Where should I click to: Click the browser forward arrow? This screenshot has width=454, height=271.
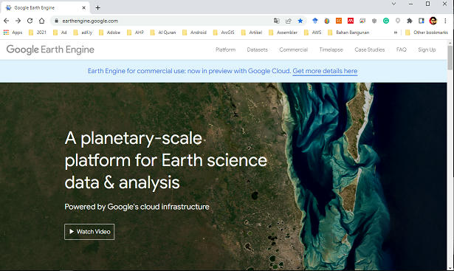click(18, 21)
